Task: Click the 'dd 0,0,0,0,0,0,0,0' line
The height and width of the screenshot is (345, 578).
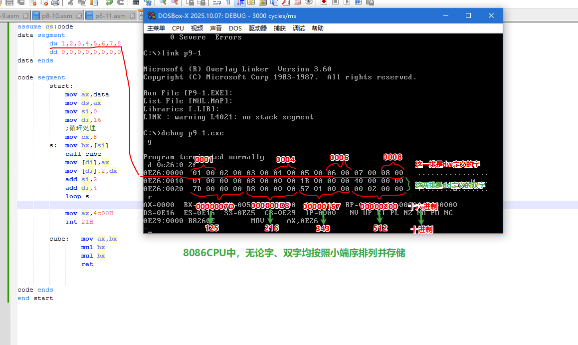Action: [85, 52]
